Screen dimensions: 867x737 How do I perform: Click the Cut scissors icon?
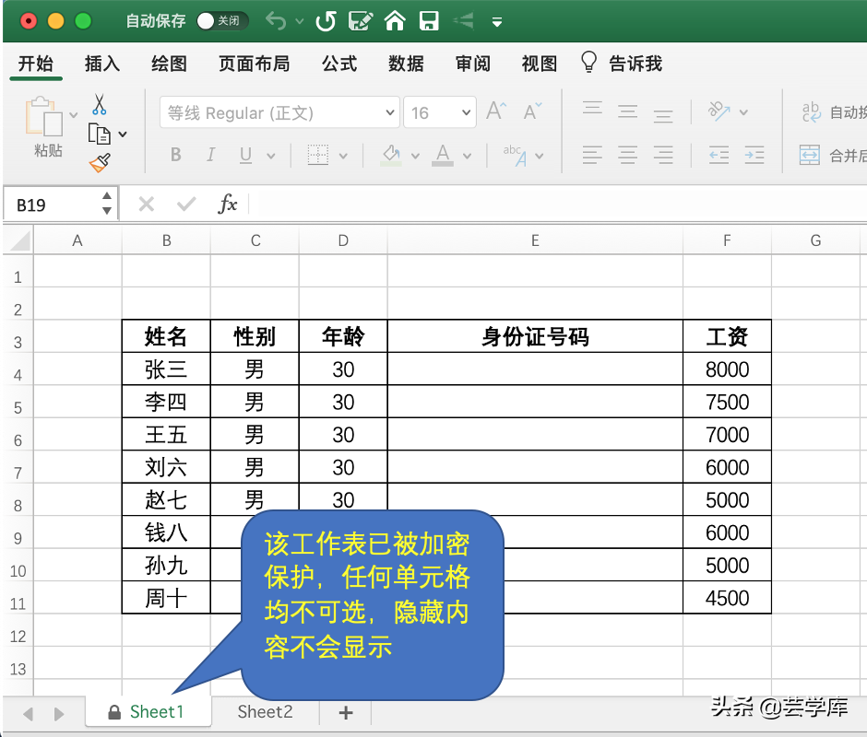(100, 104)
